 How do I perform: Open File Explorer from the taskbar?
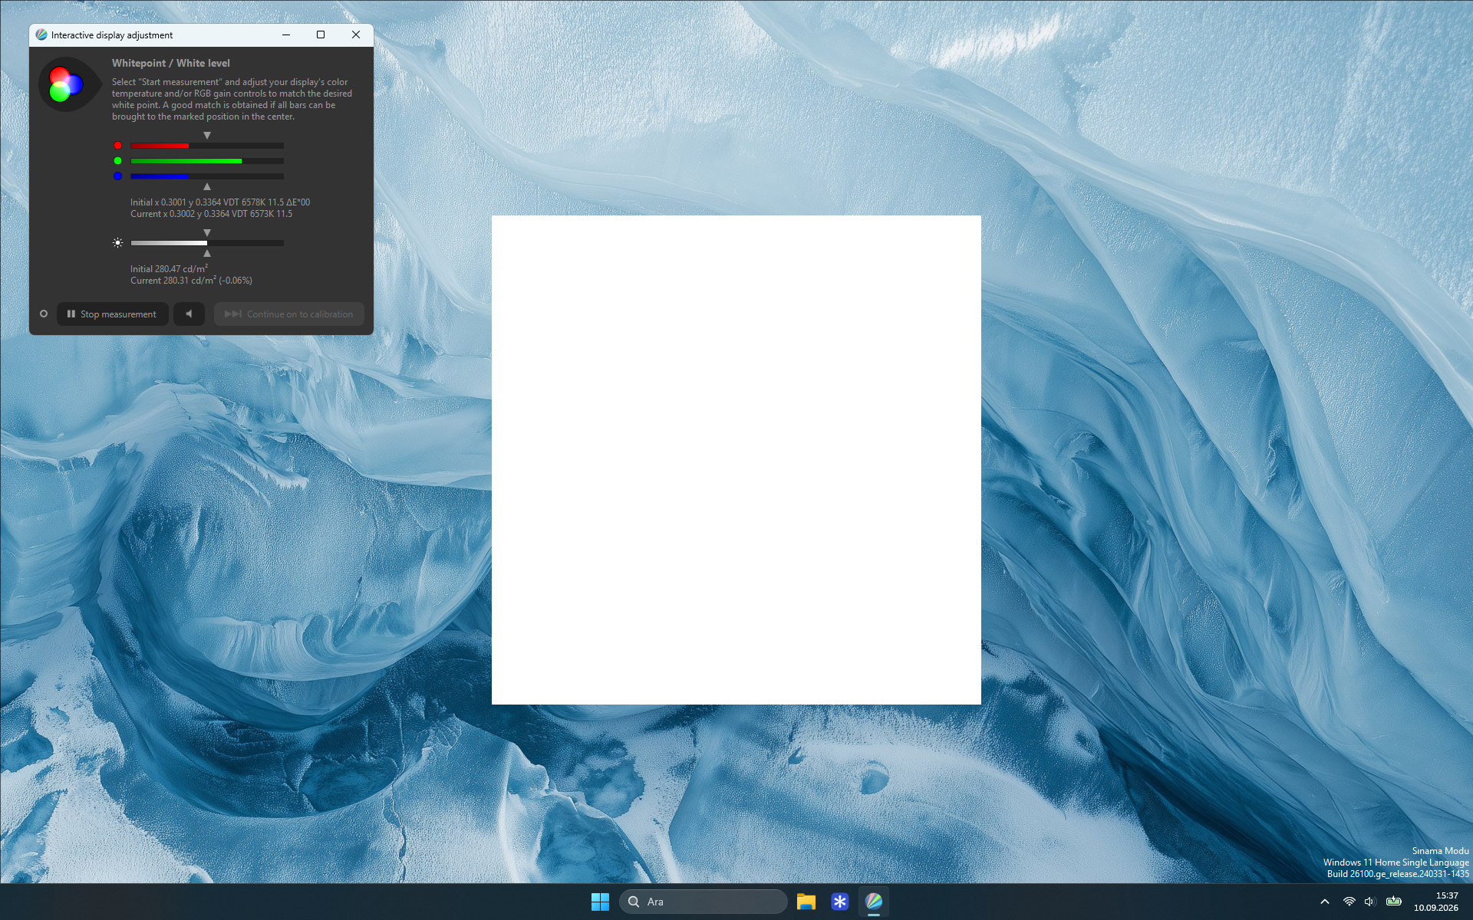[806, 902]
